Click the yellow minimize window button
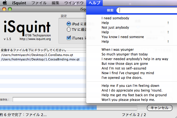177x118 pixels. click(4, 9)
